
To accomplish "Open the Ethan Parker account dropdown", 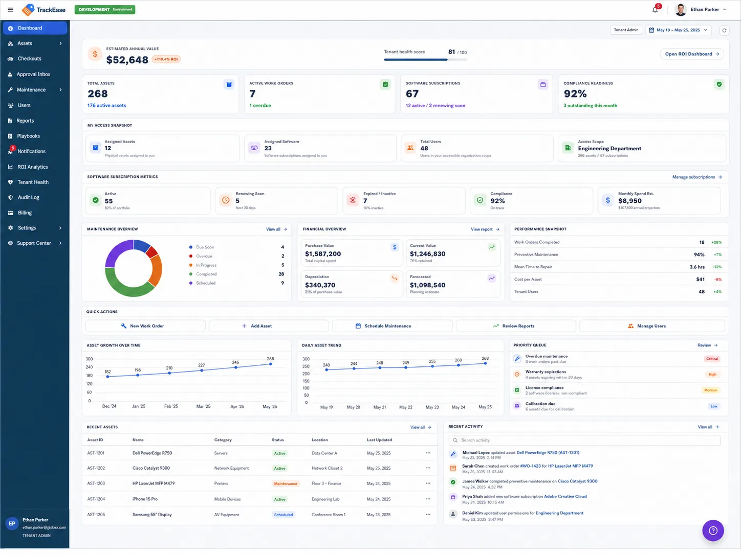I will [x=701, y=10].
